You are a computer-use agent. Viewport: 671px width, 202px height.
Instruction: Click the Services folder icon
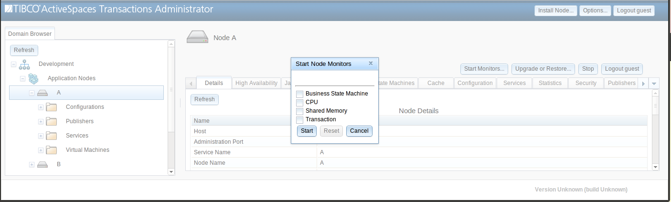(x=52, y=136)
